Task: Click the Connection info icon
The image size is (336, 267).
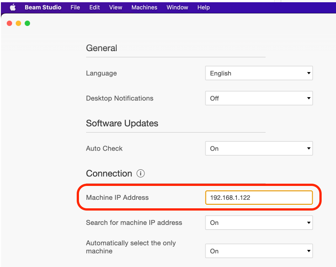Action: (x=140, y=174)
